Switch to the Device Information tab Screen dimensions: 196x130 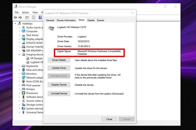pyautogui.click(x=66, y=20)
